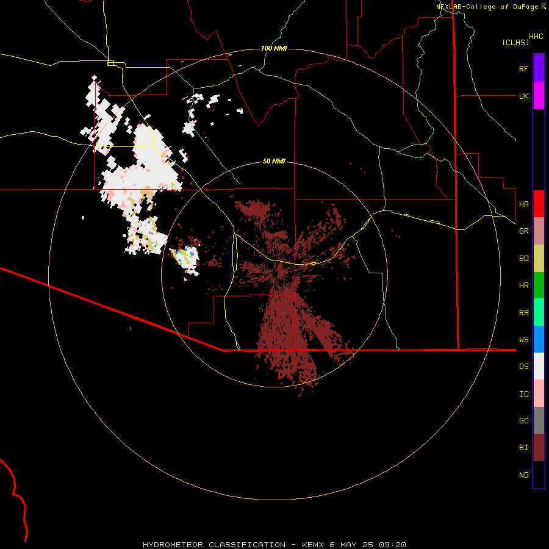Click the IC legend label
Image resolution: width=549 pixels, height=549 pixels.
click(523, 394)
